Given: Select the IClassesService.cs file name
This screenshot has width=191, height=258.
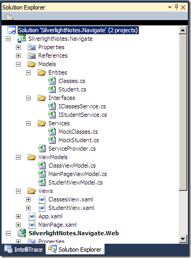Looking at the screenshot, I should [82, 106].
